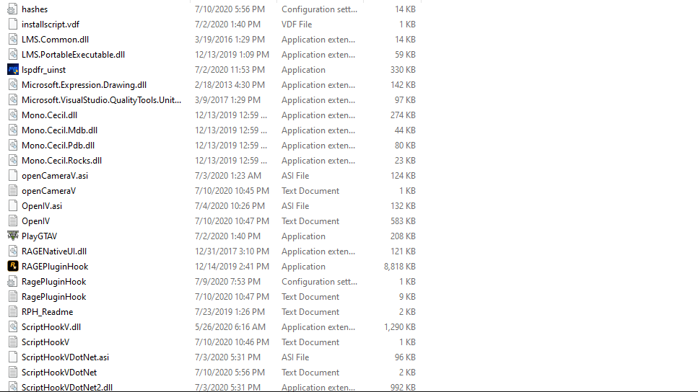Click the RAGENativeUI.dll file icon

12,251
